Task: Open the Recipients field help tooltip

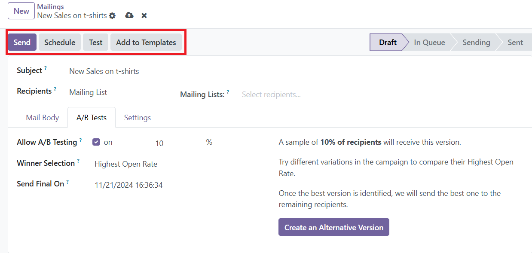Action: 55,89
